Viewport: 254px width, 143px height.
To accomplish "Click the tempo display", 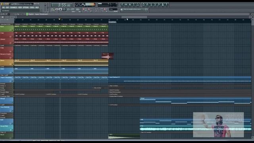I will pyautogui.click(x=71, y=10).
